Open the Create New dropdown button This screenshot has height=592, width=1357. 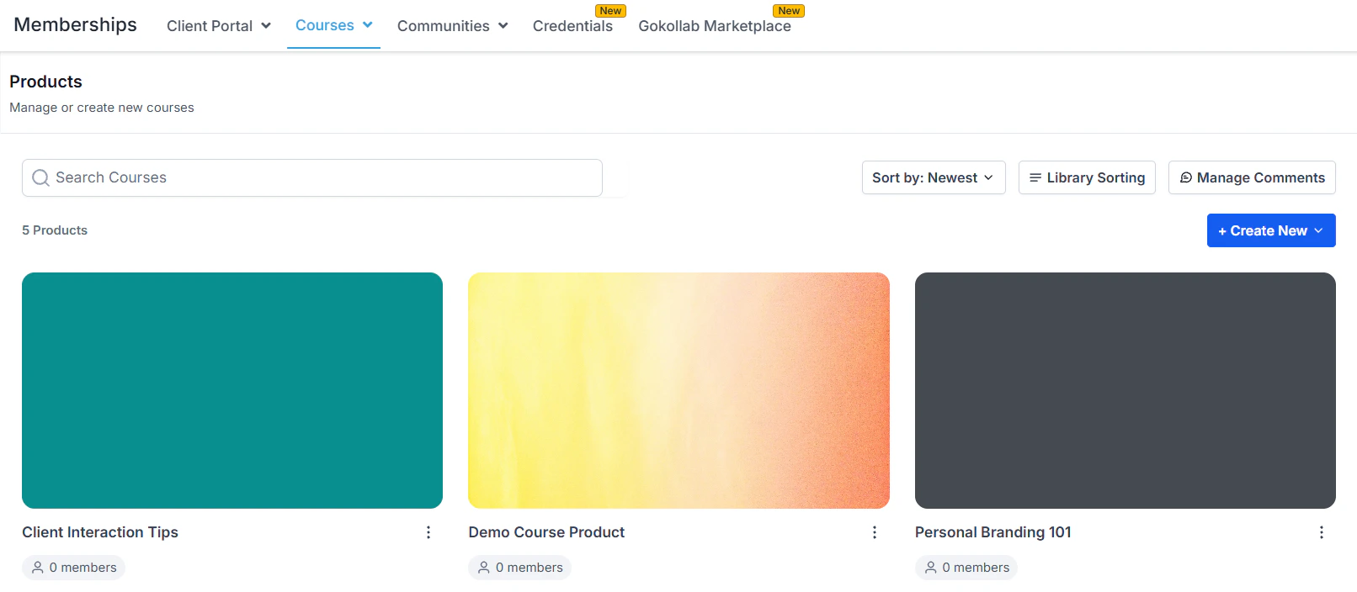(x=1271, y=230)
